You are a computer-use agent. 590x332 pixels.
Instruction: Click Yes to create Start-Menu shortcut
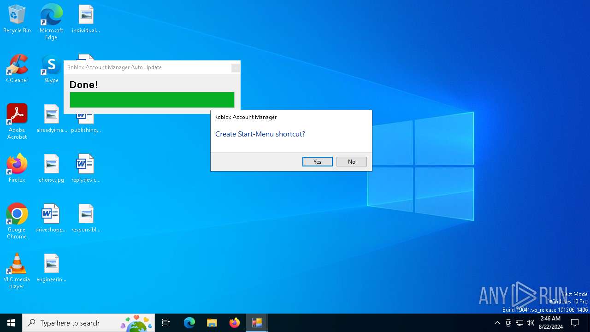click(x=317, y=161)
